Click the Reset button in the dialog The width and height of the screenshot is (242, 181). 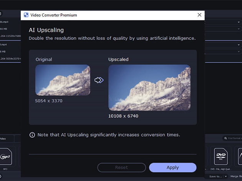121,168
